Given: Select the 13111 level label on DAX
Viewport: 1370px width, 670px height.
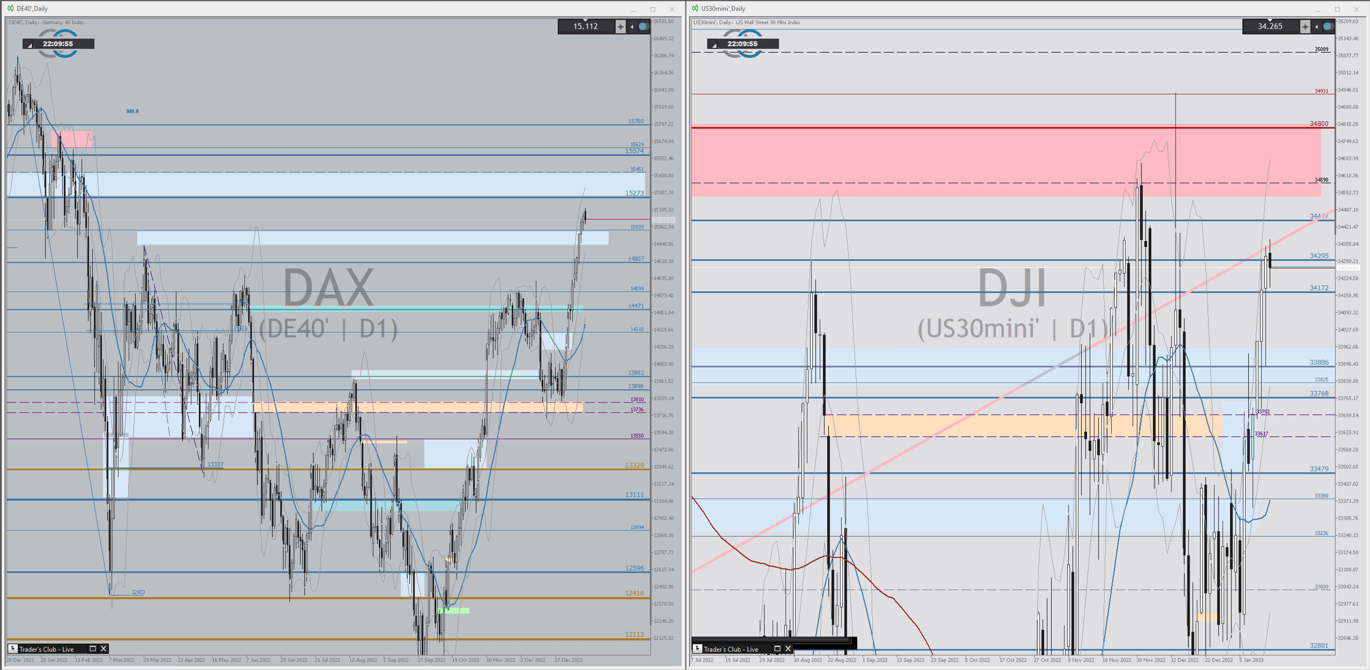Looking at the screenshot, I should point(634,495).
